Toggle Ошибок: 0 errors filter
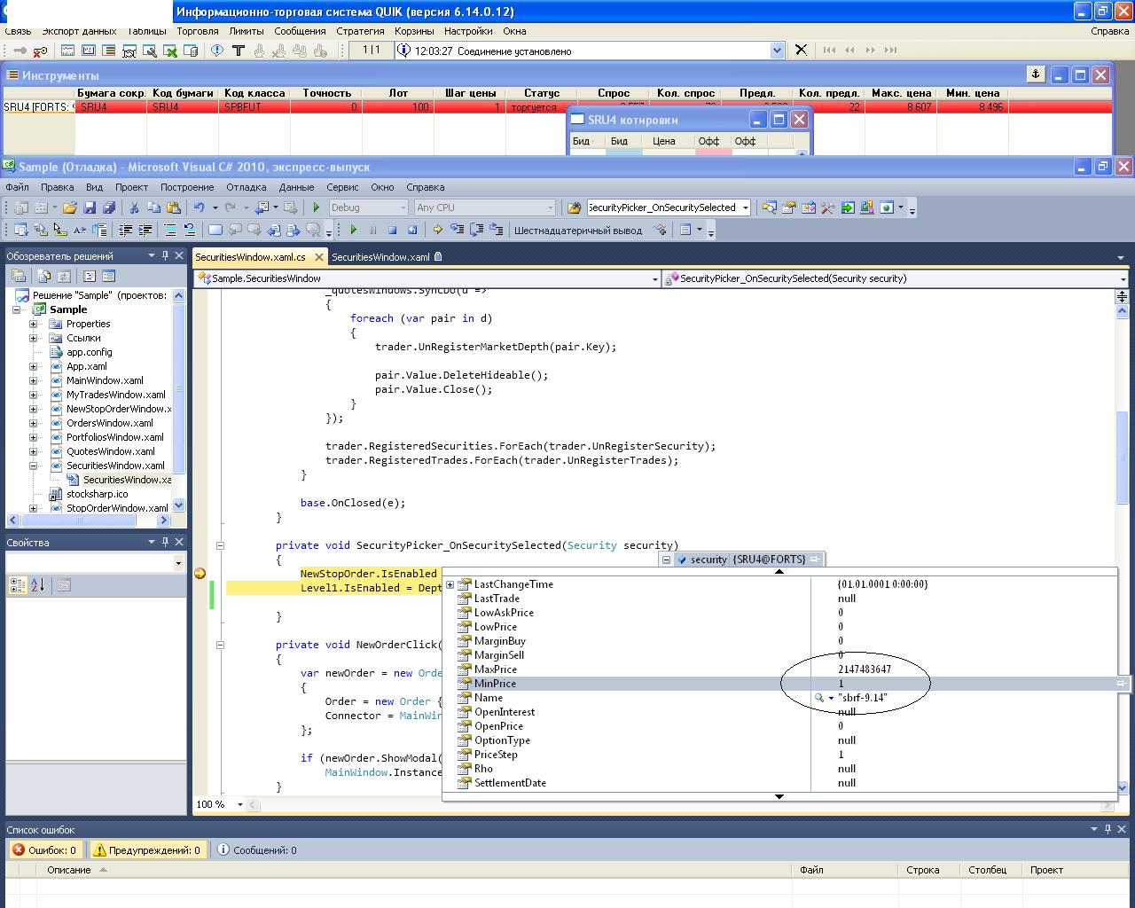The image size is (1135, 908). [x=44, y=849]
